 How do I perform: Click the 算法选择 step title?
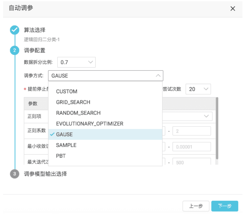(34, 30)
